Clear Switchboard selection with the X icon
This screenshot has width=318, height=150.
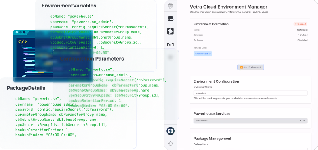[x=301, y=120]
